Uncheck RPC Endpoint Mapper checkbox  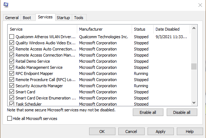point(12,74)
